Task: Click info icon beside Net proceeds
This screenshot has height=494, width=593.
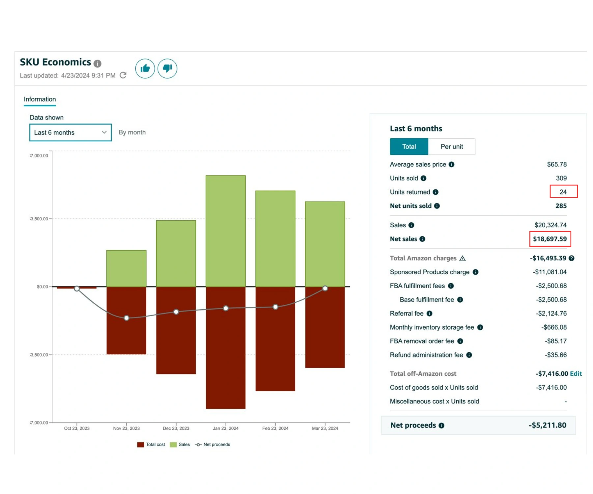Action: [x=441, y=425]
